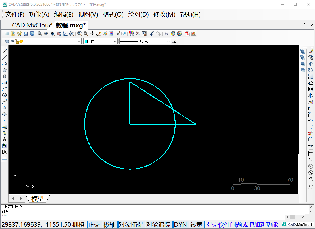315x229 pixels.
Task: Select the multiline text (IA) tool
Action: (x=4, y=152)
